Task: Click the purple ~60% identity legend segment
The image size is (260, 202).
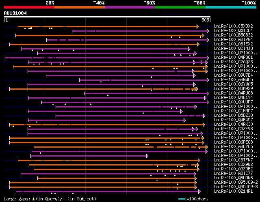Action: coord(130,7)
